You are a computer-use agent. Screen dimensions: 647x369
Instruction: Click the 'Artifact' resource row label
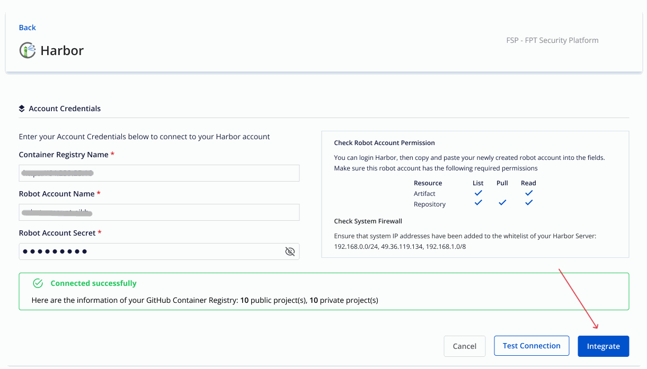coord(424,194)
